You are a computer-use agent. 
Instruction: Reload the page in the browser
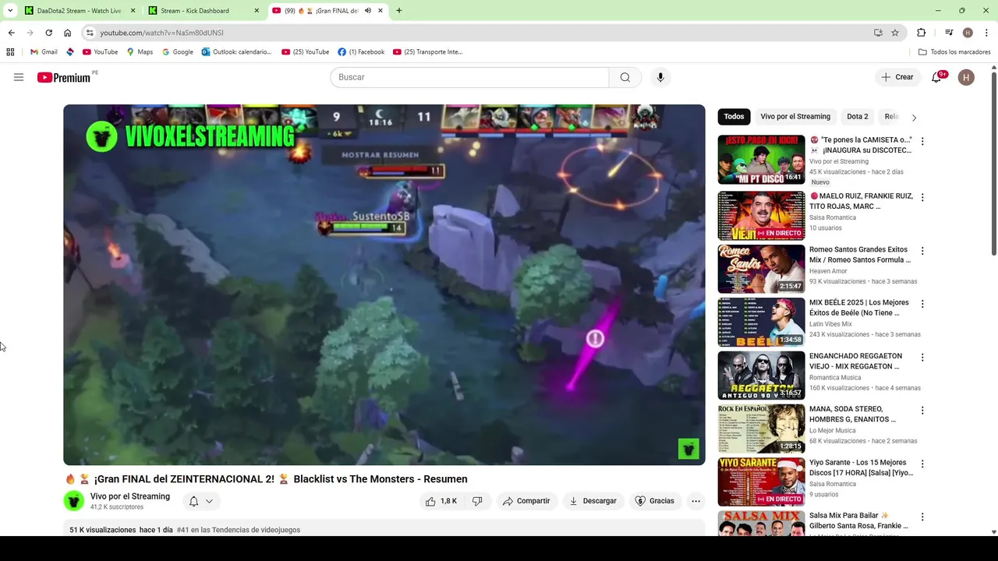[48, 33]
